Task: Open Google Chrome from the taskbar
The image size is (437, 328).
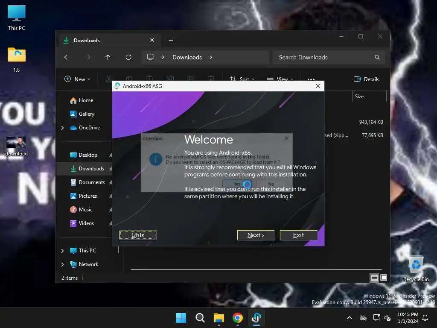Action: point(237,318)
